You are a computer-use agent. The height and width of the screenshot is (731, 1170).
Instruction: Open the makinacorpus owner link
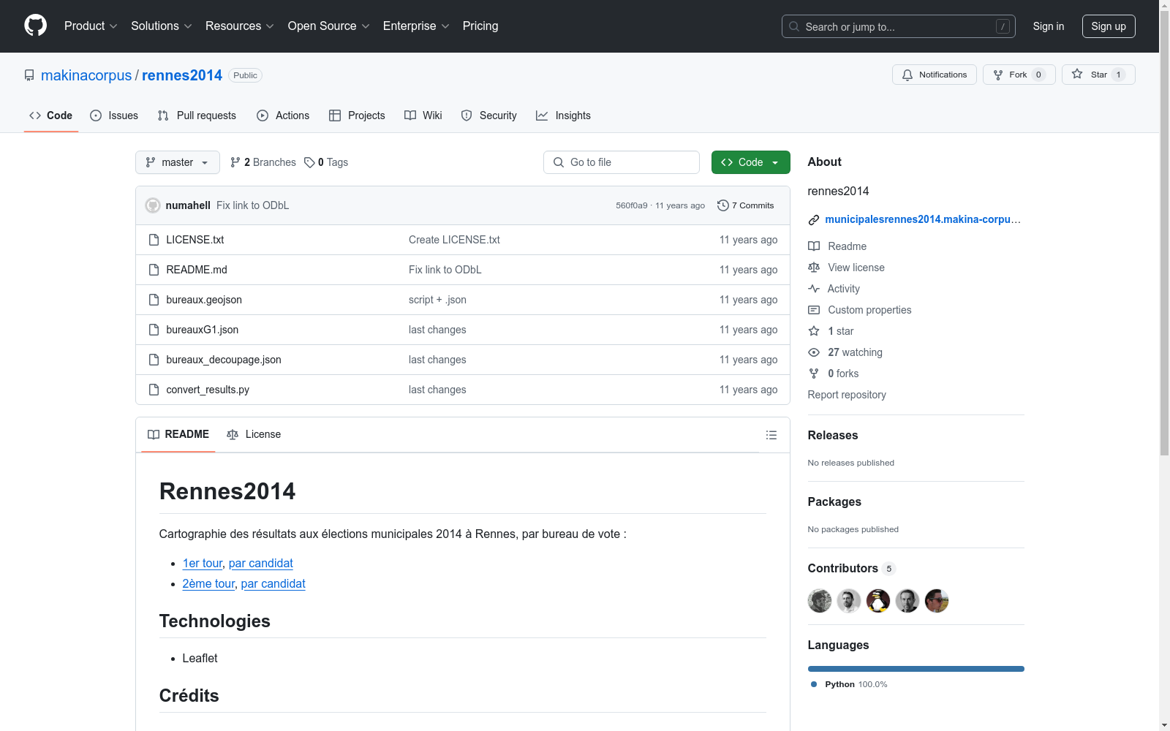tap(86, 75)
